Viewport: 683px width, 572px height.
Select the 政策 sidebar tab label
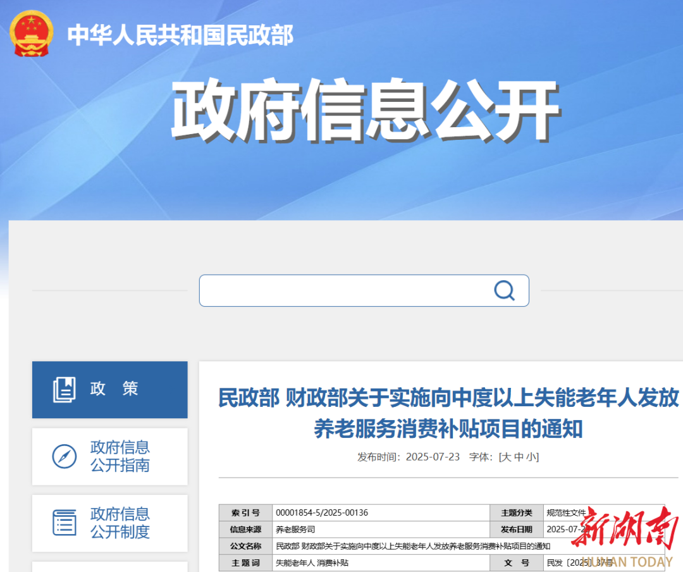pyautogui.click(x=114, y=389)
